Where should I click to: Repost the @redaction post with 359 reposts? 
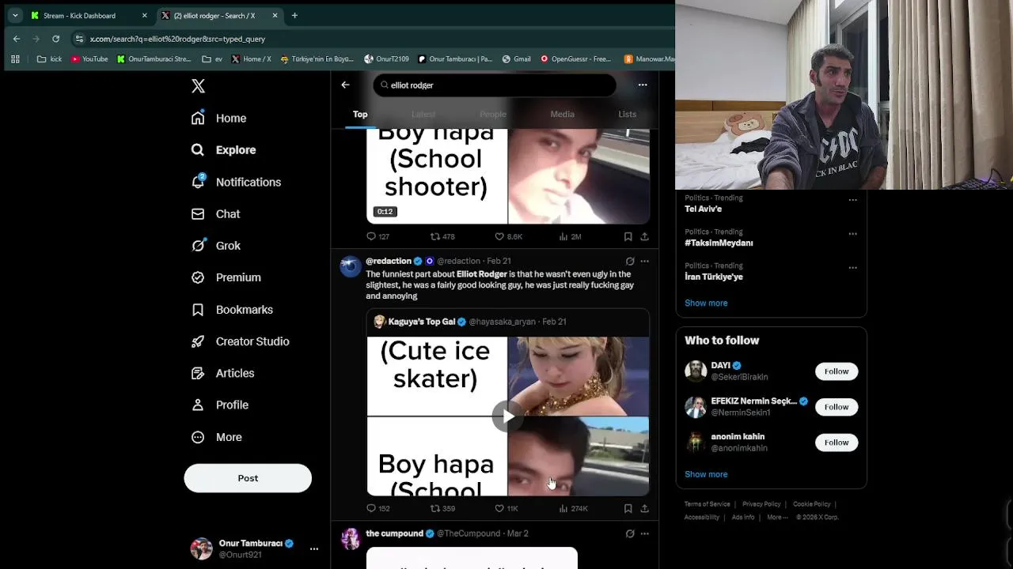click(442, 508)
